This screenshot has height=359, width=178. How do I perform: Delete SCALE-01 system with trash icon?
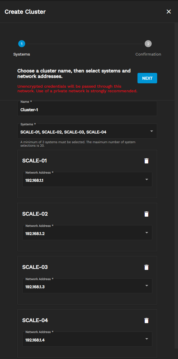click(146, 161)
